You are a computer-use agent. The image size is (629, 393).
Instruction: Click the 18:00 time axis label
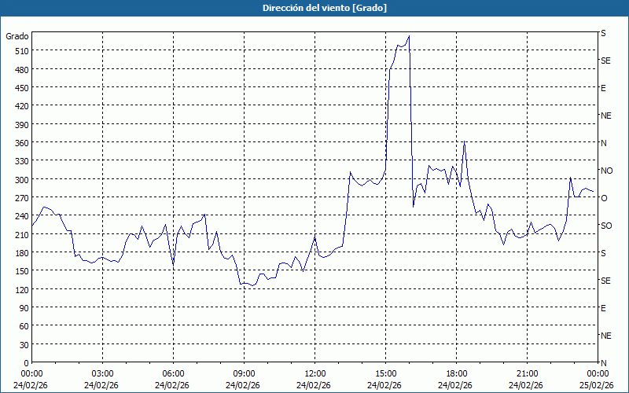coord(456,373)
